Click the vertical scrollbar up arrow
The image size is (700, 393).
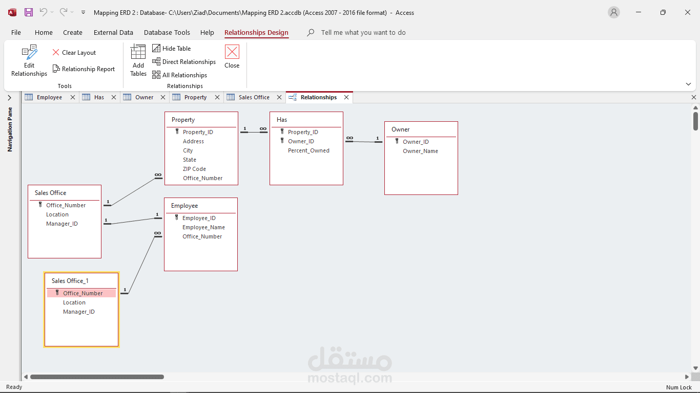point(695,107)
